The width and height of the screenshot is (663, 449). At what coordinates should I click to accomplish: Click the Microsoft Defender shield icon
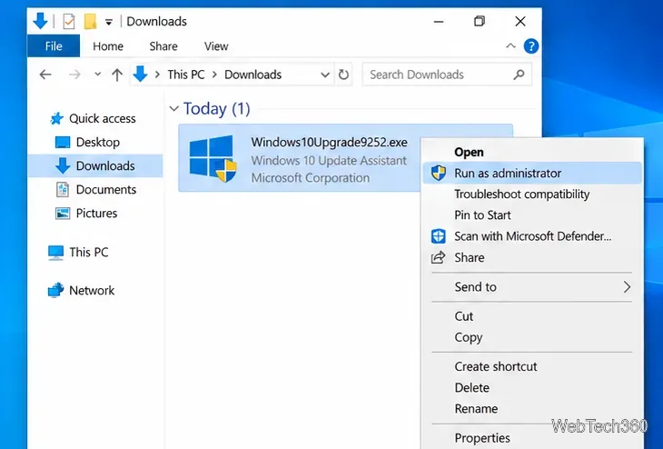point(439,236)
